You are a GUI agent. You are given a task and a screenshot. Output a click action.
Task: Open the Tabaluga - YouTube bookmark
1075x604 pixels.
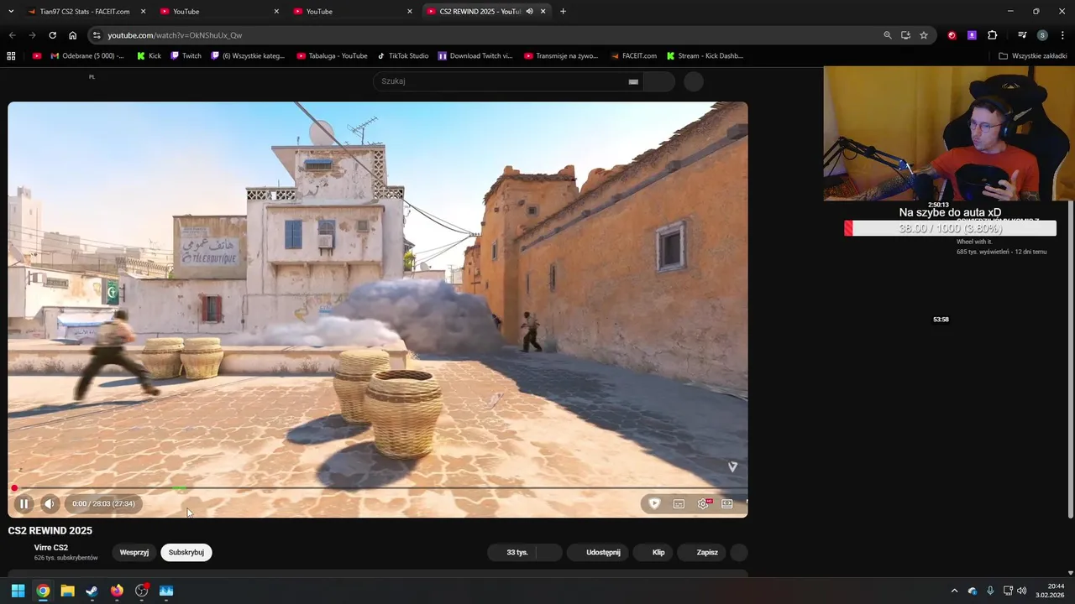click(x=332, y=56)
